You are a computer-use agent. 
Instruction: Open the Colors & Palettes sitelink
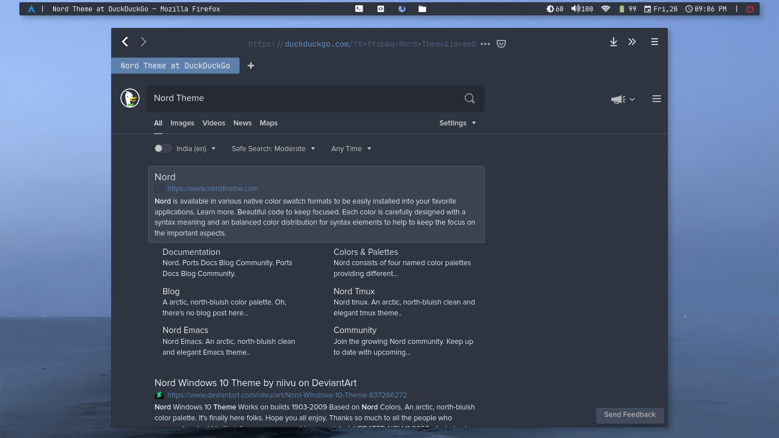pyautogui.click(x=366, y=252)
